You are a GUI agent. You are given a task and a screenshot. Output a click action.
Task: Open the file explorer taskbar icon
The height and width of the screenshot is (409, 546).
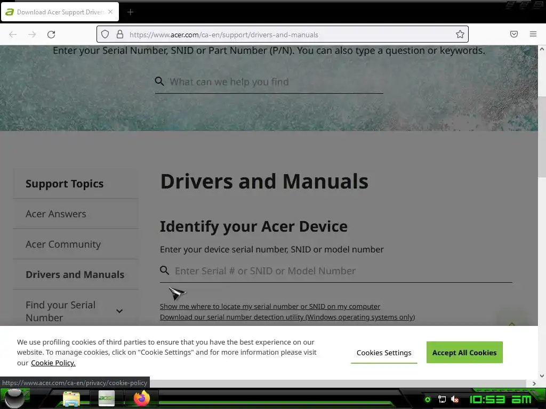click(71, 398)
